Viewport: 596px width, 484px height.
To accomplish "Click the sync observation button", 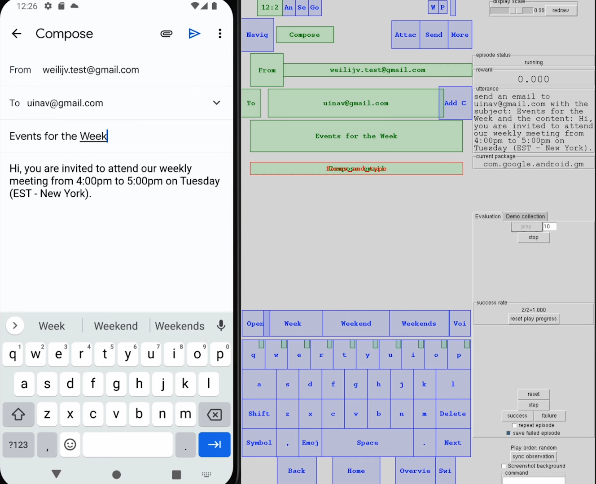I will [534, 457].
